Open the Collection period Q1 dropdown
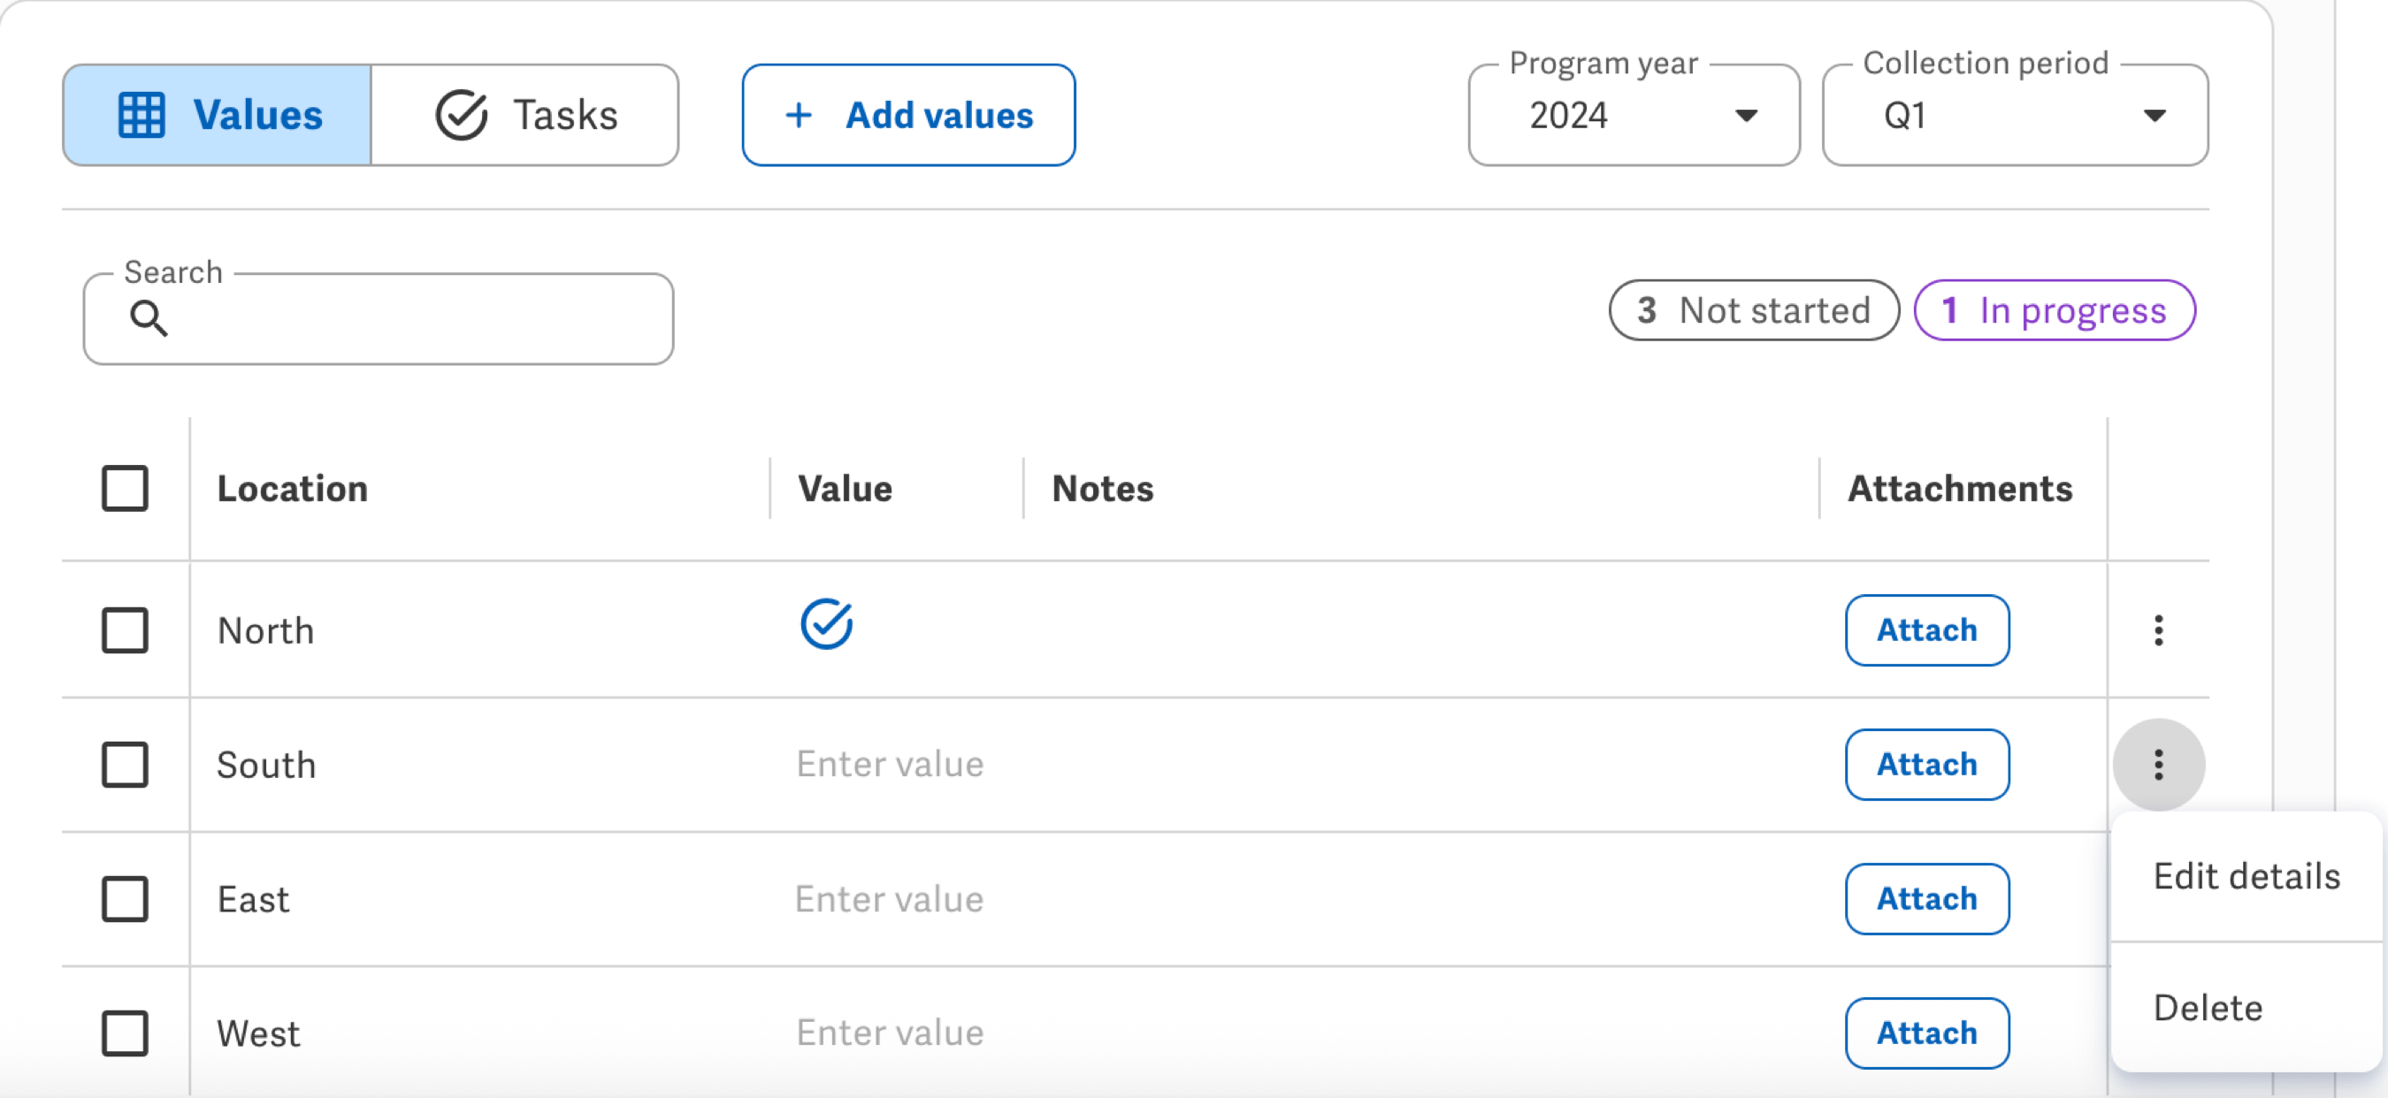The image size is (2388, 1098). pyautogui.click(x=2014, y=115)
